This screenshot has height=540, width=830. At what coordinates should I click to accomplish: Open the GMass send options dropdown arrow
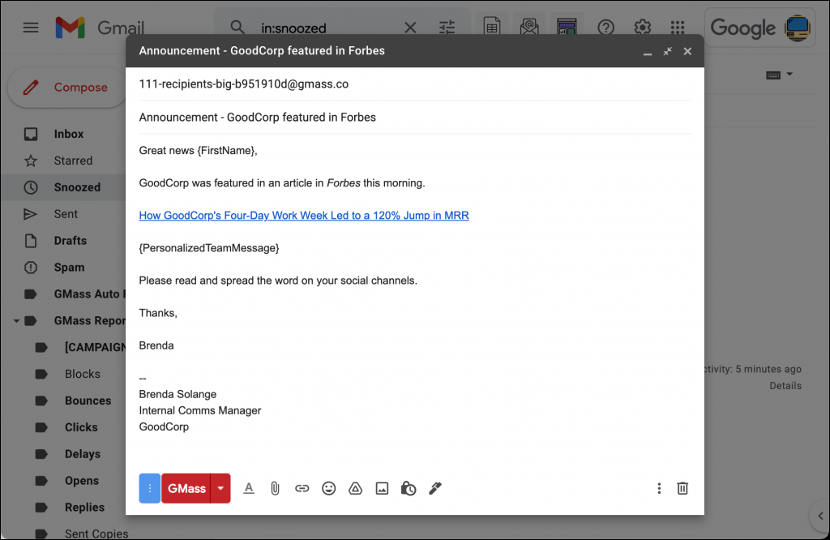coord(220,488)
